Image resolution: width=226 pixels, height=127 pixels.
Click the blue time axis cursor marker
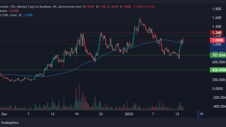pos(198,114)
